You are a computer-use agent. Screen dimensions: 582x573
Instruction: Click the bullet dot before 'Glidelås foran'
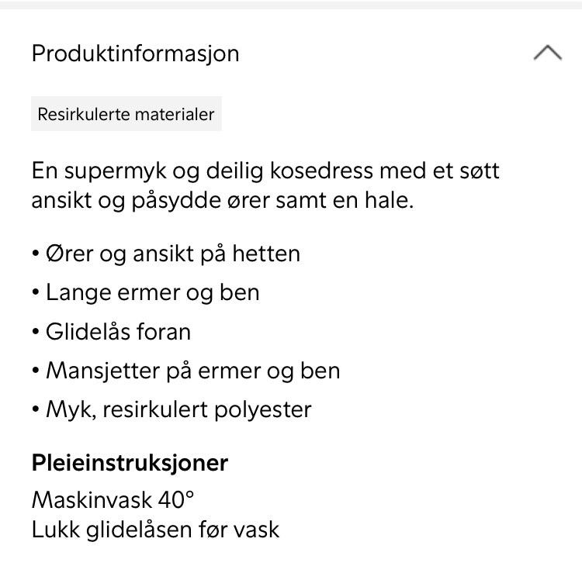pyautogui.click(x=36, y=332)
